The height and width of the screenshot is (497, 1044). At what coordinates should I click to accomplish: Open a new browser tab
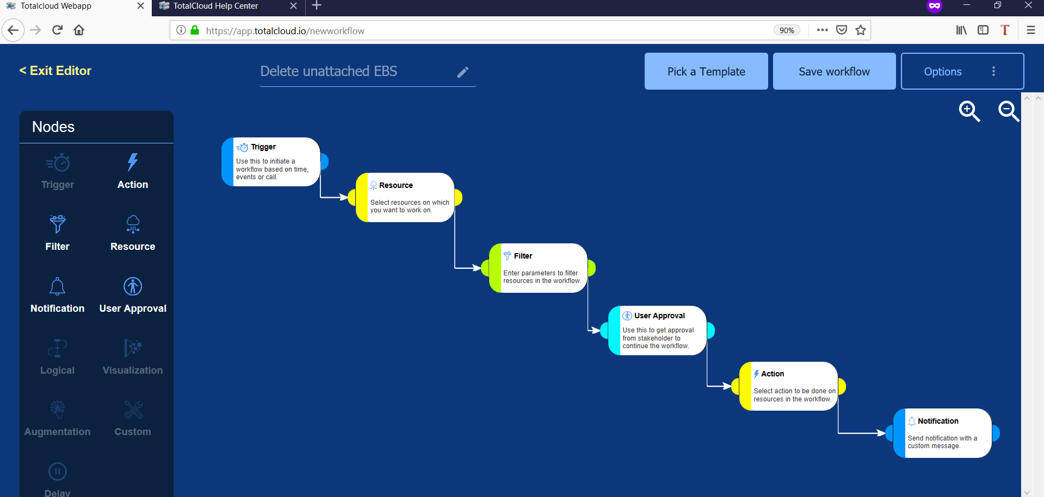tap(317, 6)
